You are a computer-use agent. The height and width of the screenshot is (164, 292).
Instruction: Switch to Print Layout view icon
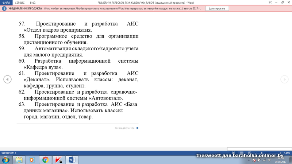tap(242, 153)
